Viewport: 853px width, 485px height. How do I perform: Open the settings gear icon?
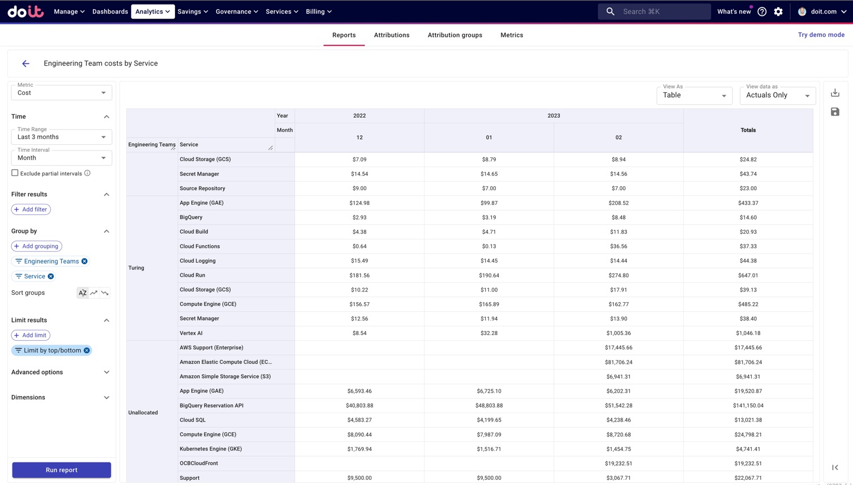pyautogui.click(x=778, y=11)
